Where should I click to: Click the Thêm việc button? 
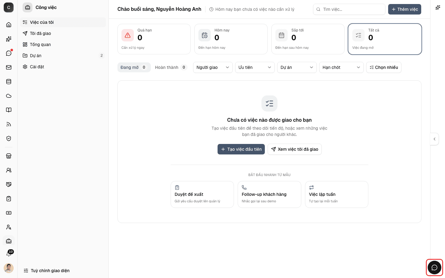[x=405, y=9]
